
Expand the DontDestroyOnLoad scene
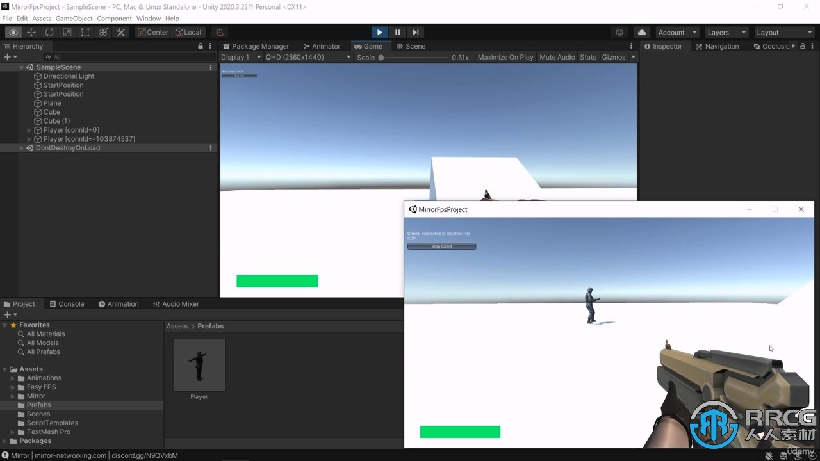click(x=22, y=148)
